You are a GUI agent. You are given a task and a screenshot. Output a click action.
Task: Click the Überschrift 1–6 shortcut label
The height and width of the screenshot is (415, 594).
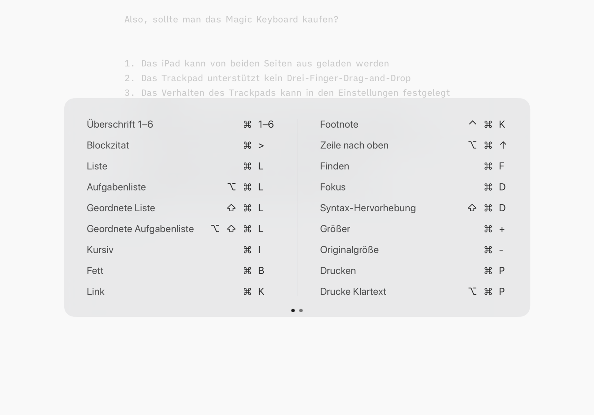[120, 124]
